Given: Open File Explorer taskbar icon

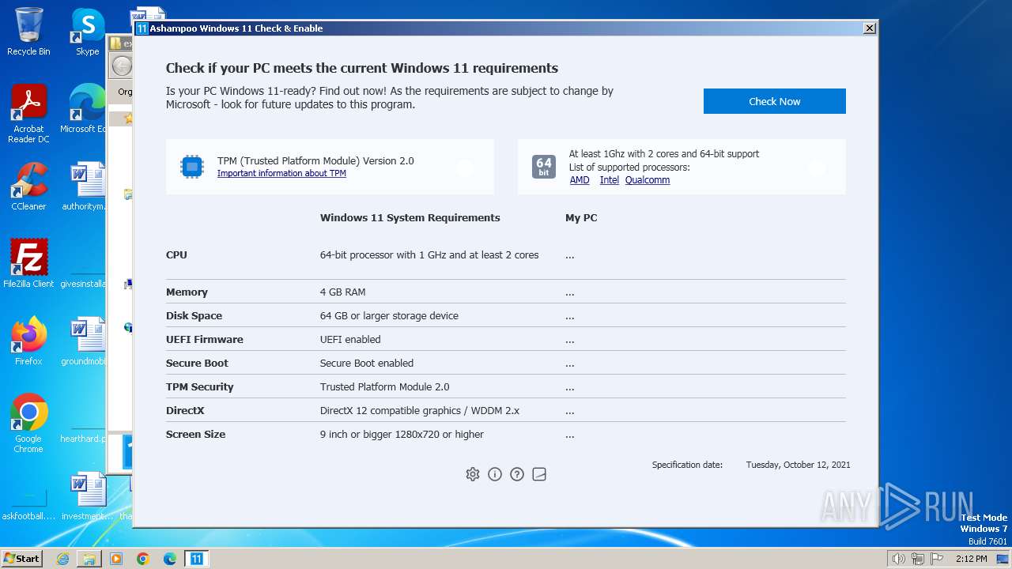Looking at the screenshot, I should pos(89,559).
